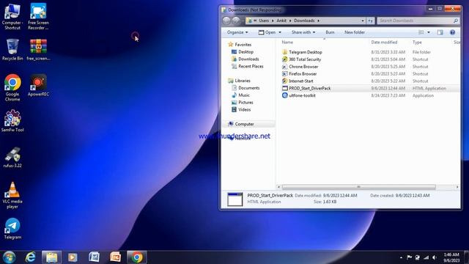Open the taskbar clock showing 1:46 AM

pyautogui.click(x=451, y=257)
